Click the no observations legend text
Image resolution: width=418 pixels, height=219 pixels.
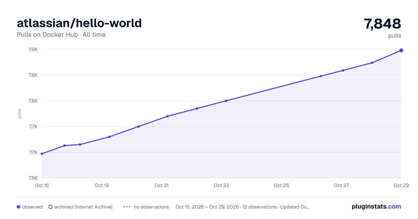(151, 207)
